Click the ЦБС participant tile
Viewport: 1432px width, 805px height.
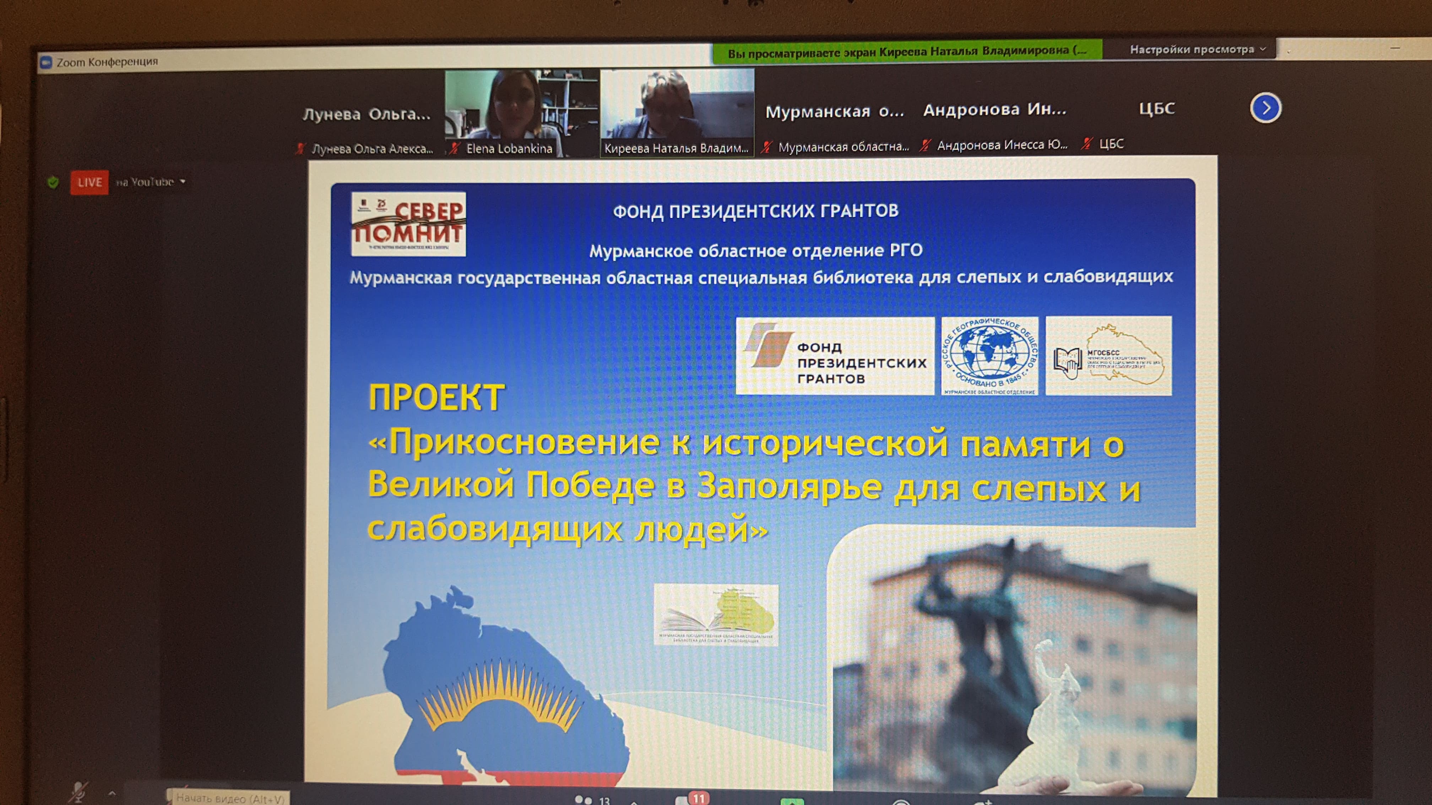pyautogui.click(x=1156, y=108)
